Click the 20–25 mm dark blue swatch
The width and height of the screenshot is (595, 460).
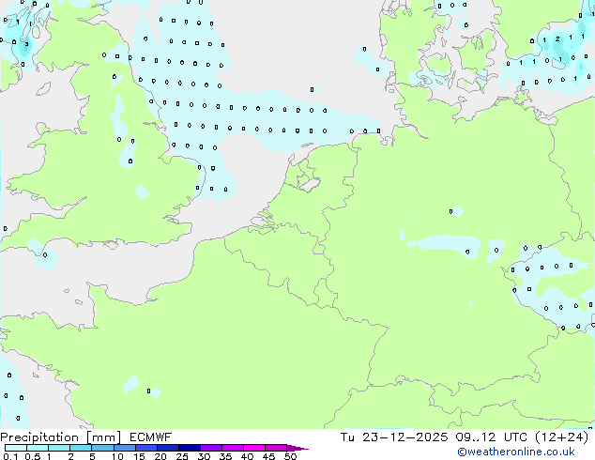[x=168, y=448]
